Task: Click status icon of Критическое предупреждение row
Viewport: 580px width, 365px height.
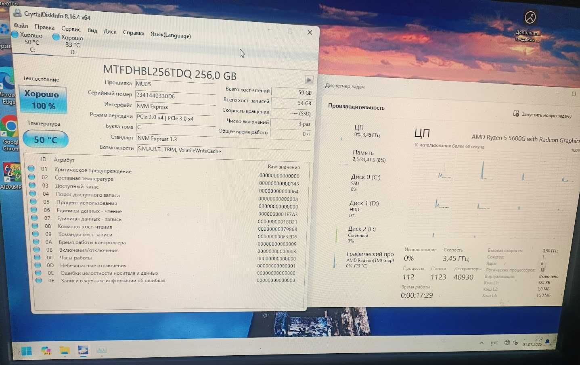Action: [x=31, y=168]
